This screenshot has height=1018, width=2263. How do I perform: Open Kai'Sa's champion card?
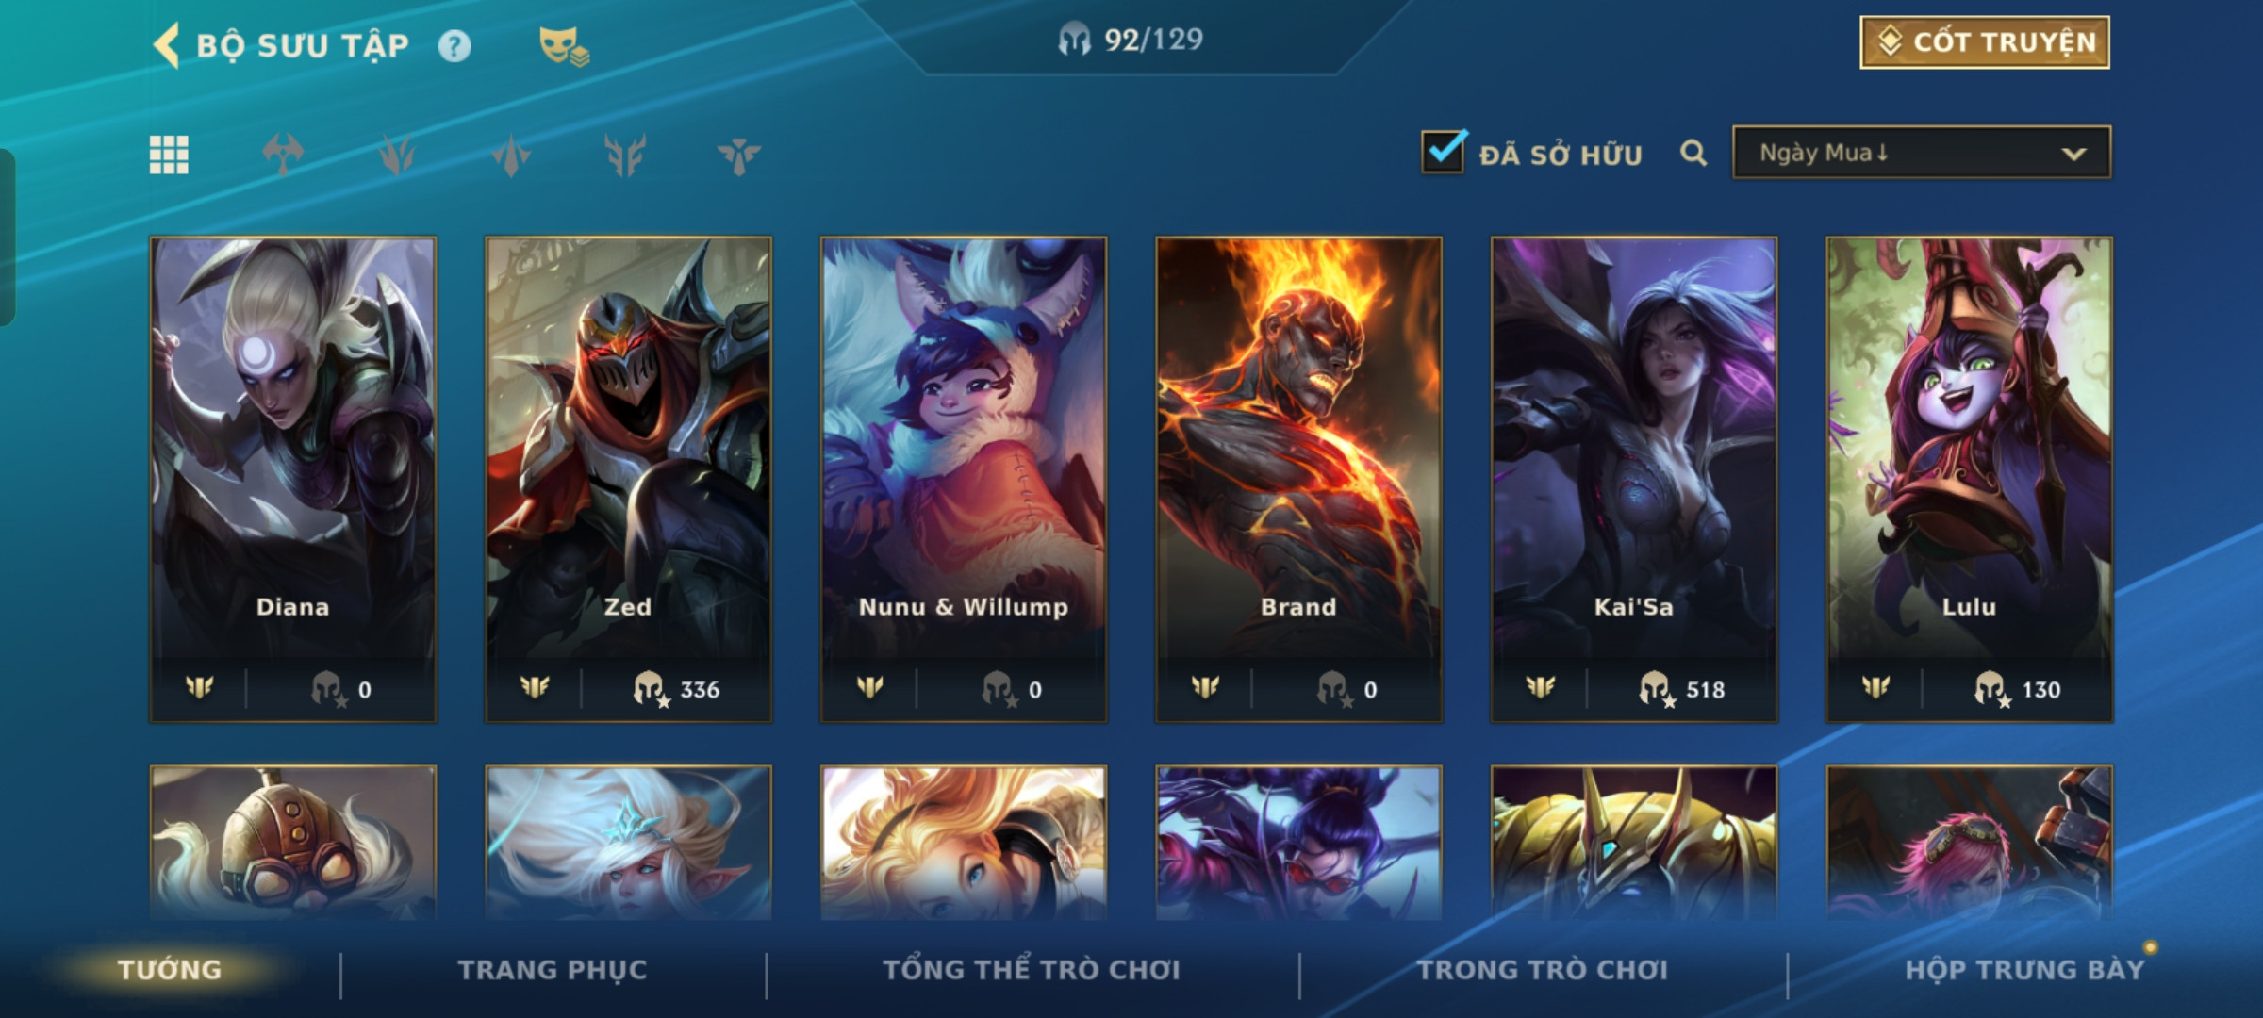[x=1634, y=480]
